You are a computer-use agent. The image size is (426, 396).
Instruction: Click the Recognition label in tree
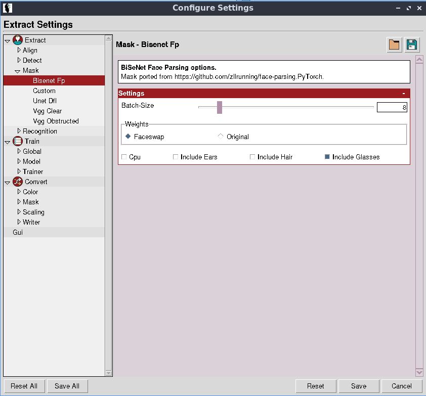point(39,131)
